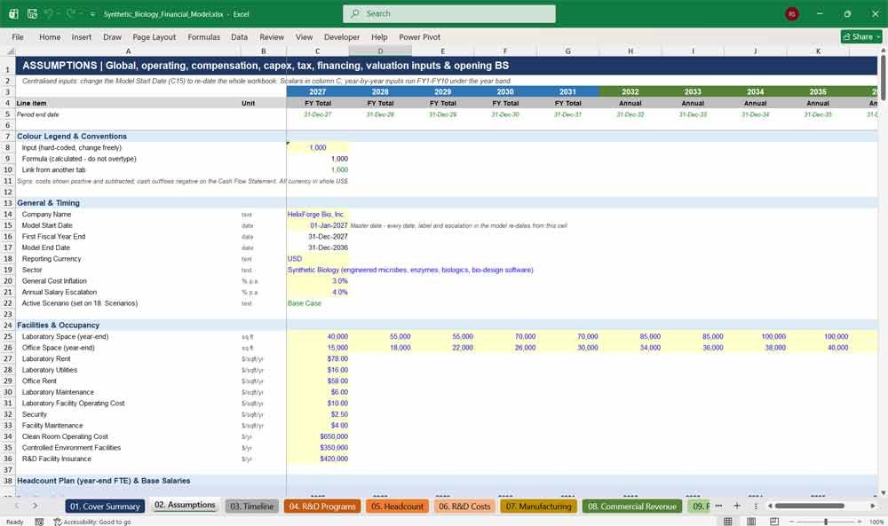This screenshot has width=888, height=526.
Task: Click the Search box in title bar
Action: tap(449, 13)
